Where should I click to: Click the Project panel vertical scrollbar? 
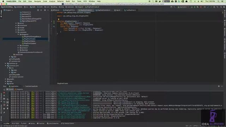point(49,32)
